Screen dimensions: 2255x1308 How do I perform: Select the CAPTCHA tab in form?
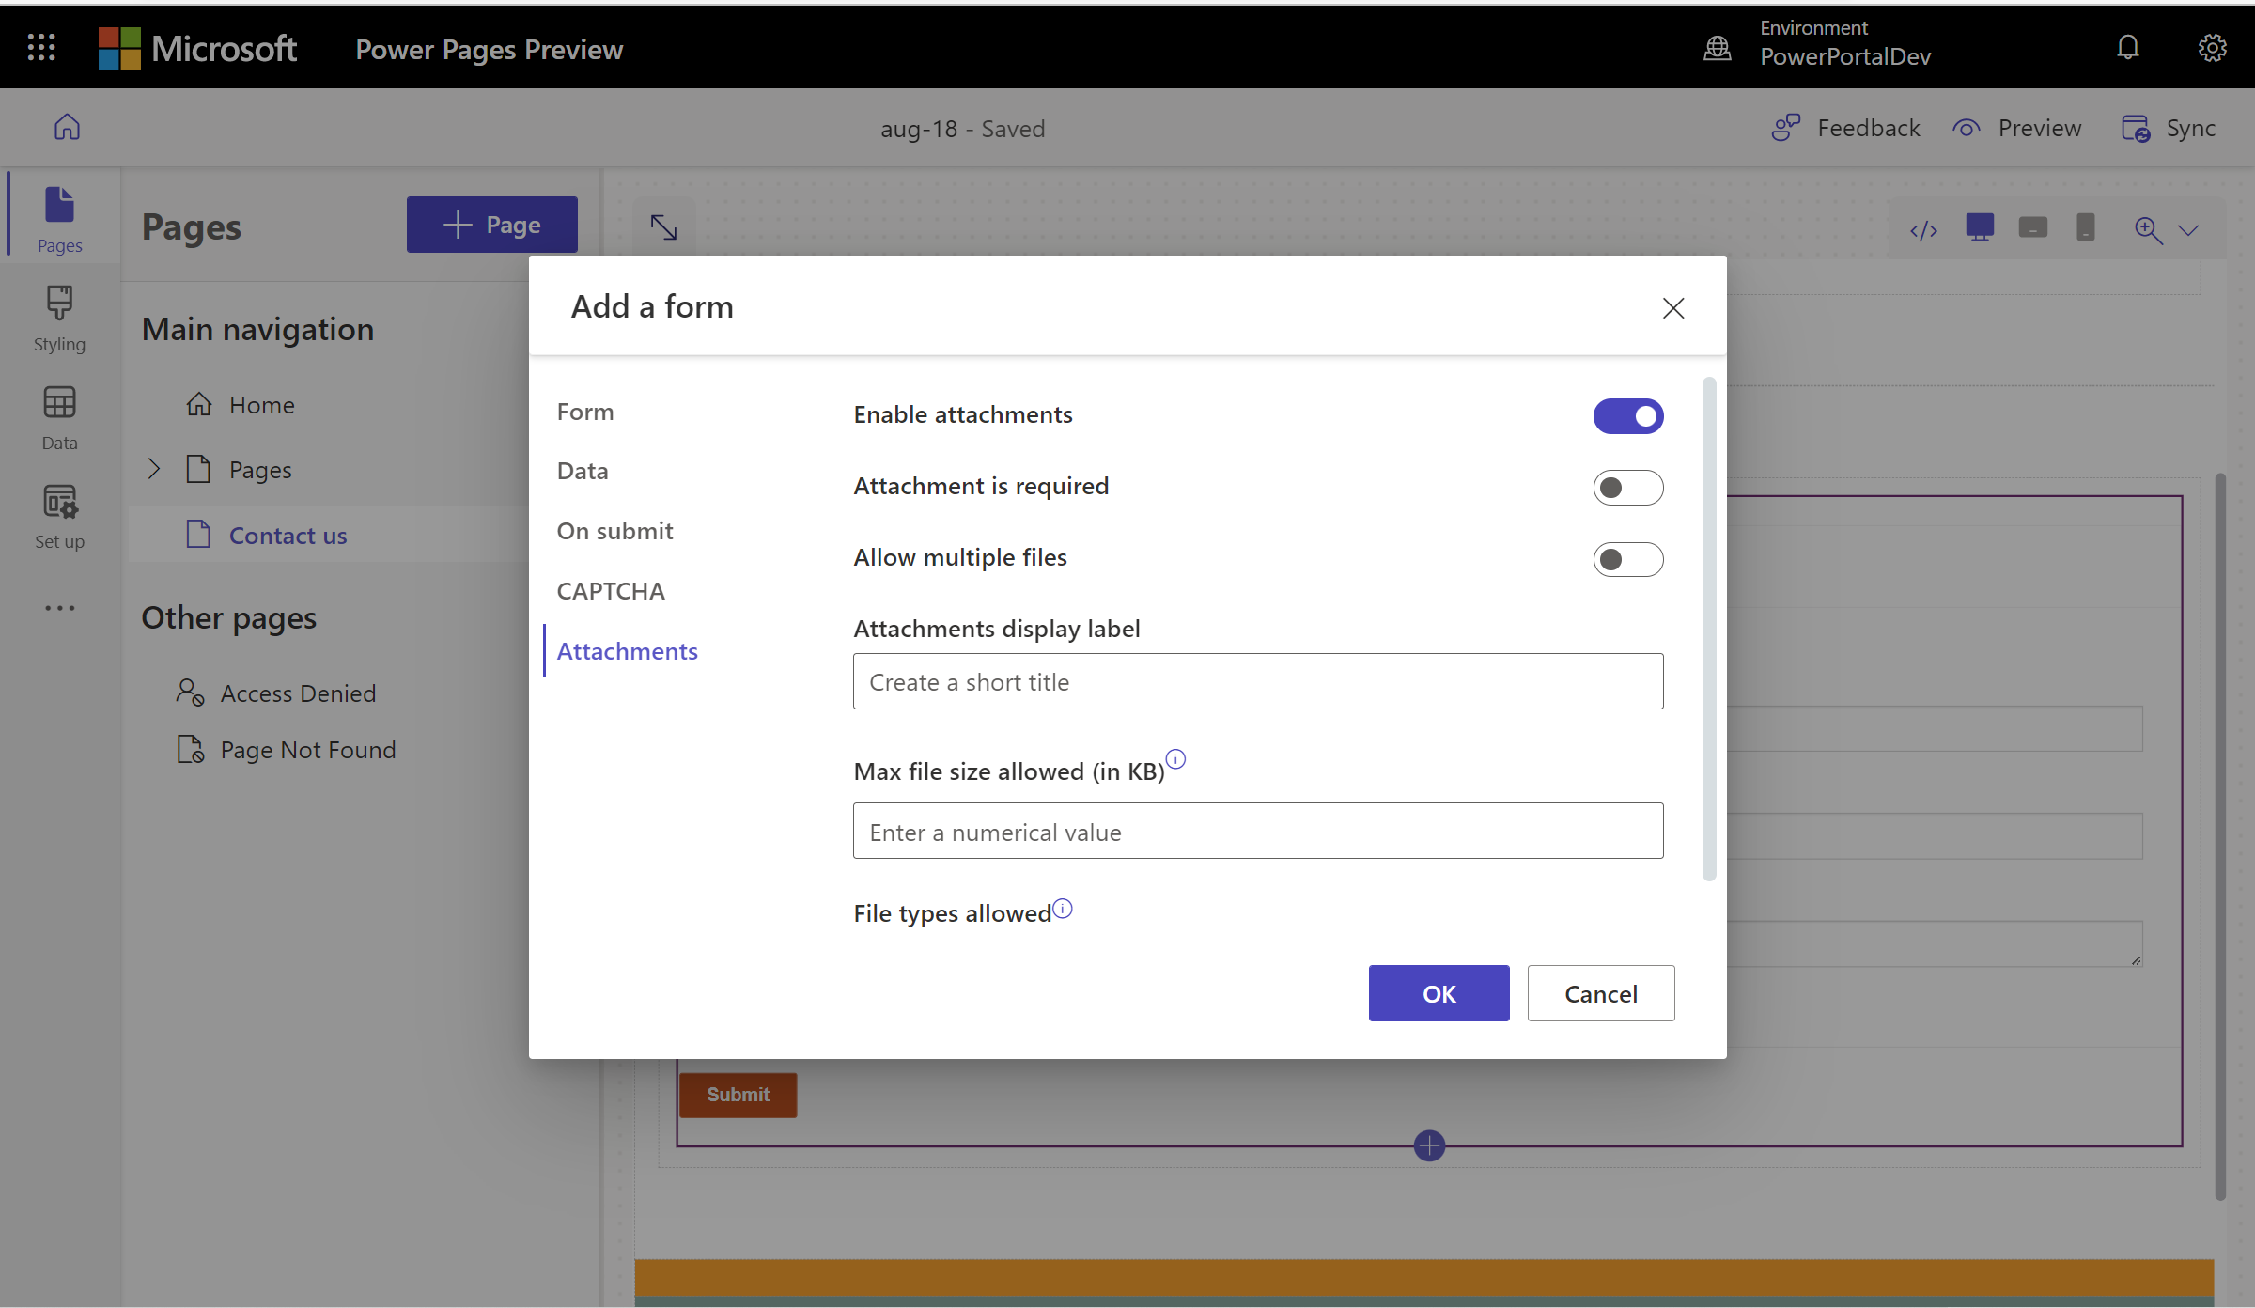tap(612, 590)
